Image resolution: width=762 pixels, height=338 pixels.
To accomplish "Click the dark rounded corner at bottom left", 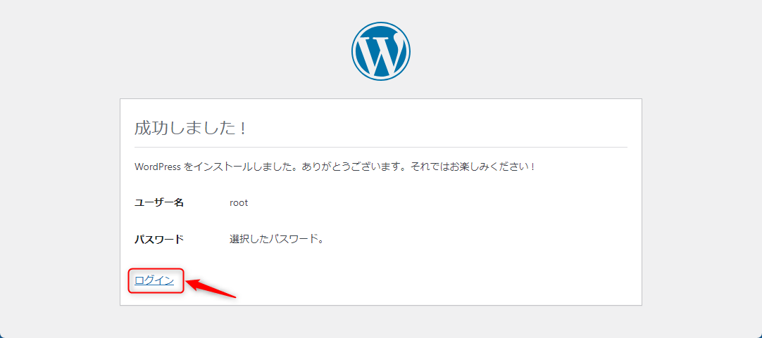I will (3, 335).
